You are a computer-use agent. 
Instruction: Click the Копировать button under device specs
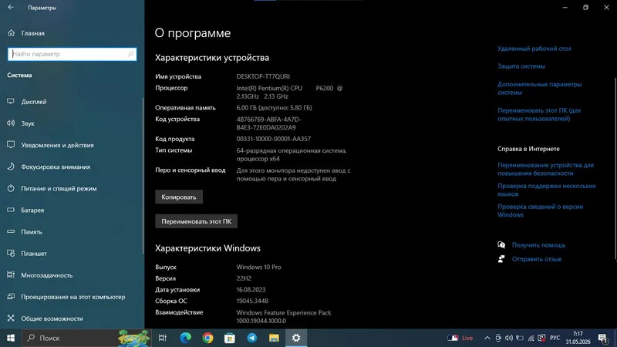click(179, 197)
